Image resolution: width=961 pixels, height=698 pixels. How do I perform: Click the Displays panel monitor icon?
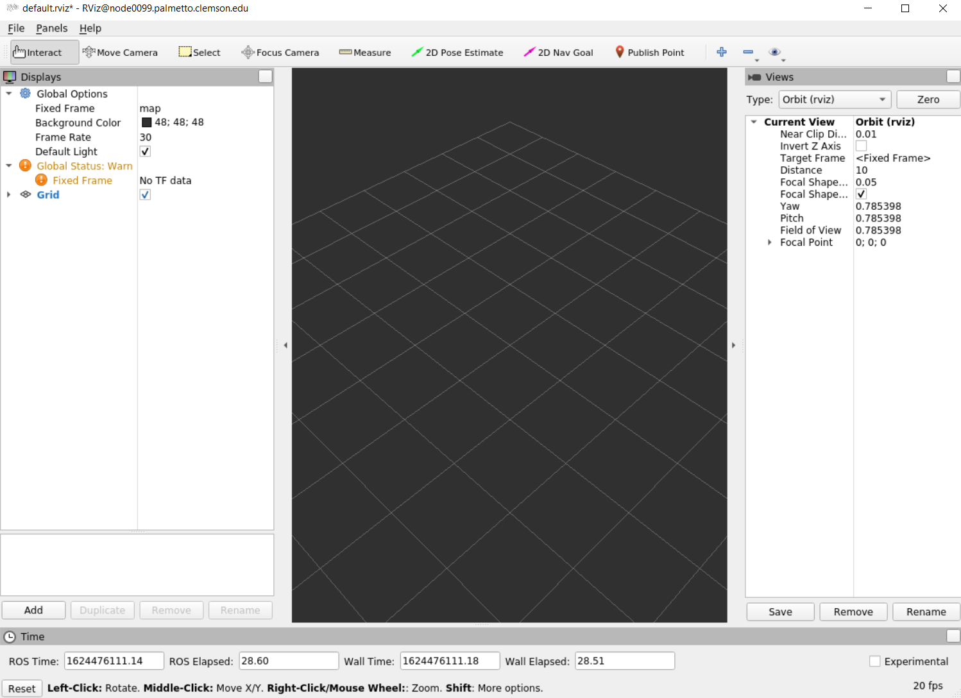coord(10,77)
